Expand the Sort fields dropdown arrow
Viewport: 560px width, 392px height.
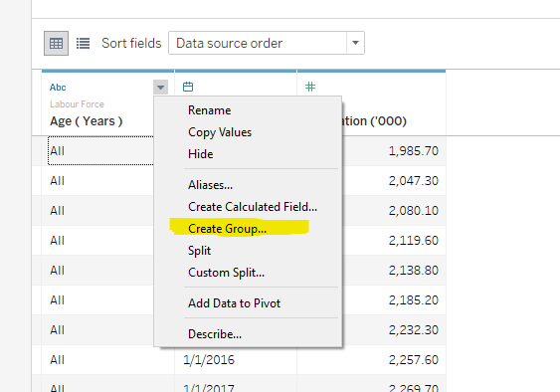tap(355, 43)
